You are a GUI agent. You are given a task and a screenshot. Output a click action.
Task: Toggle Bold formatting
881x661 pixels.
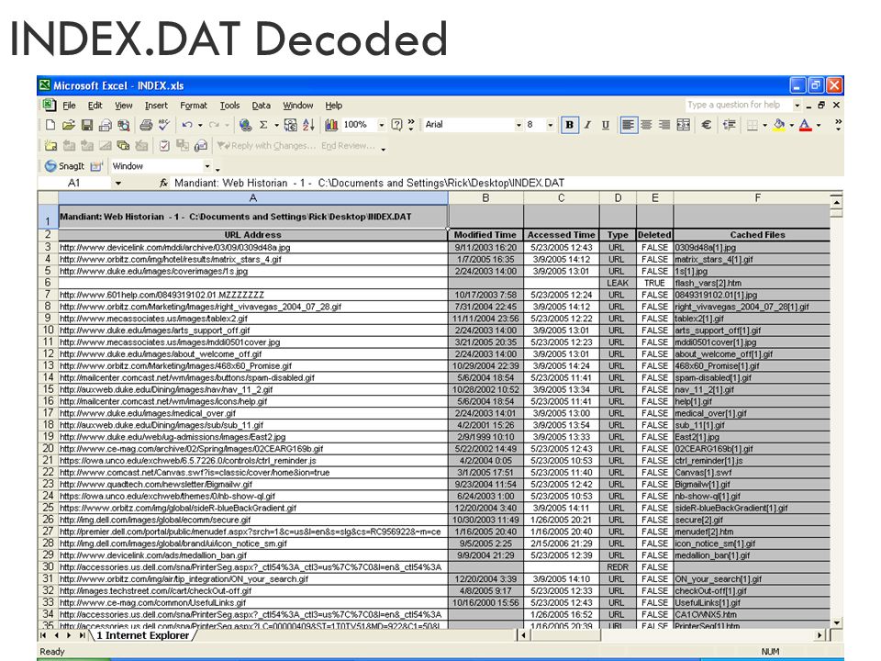pos(570,125)
